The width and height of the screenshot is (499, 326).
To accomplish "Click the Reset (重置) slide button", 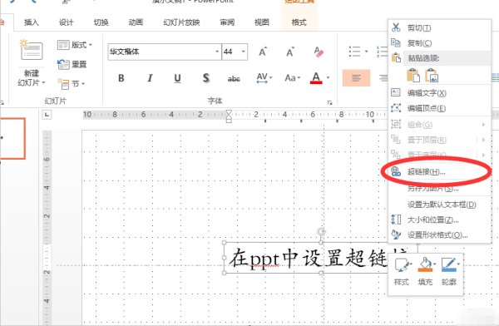I will (72, 64).
